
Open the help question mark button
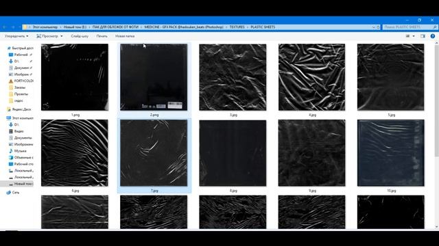tap(433, 36)
